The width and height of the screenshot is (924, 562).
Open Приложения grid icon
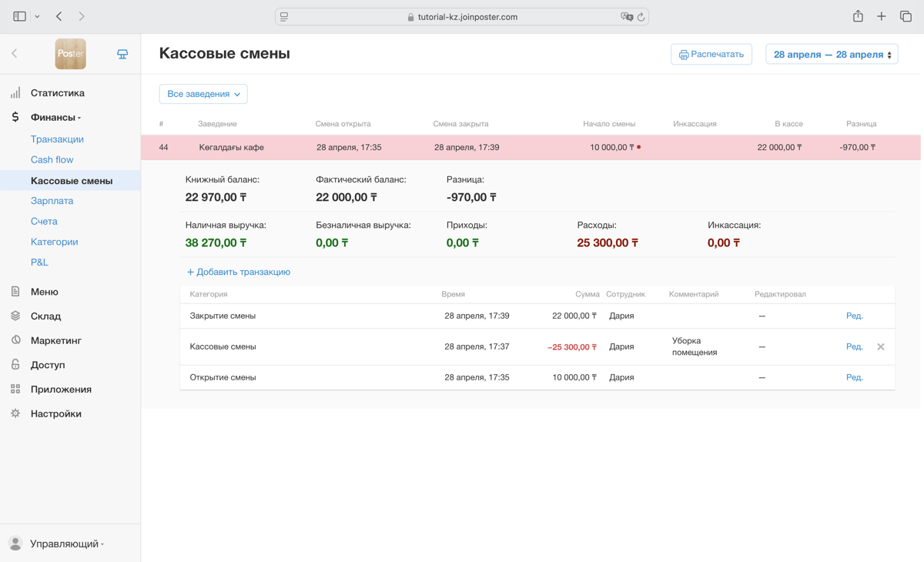coord(15,389)
